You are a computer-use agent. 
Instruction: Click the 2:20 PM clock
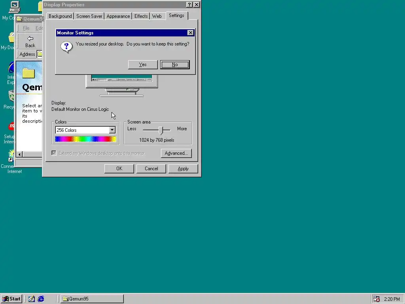(392, 299)
